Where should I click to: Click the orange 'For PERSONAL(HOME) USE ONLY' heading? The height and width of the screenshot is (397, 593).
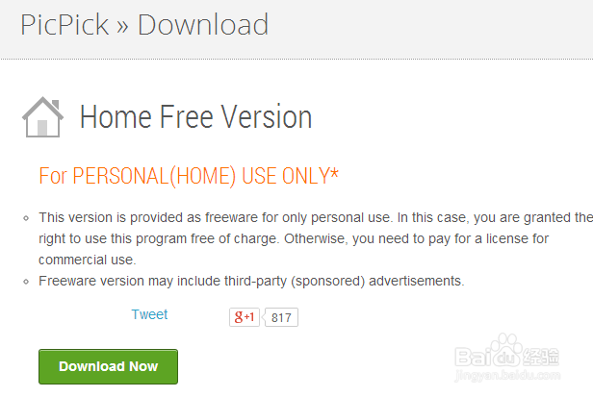coord(189,176)
